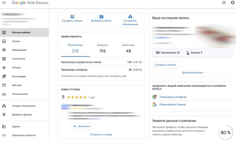Open Отзывы via star icon in sidebar
This screenshot has height=141, width=236.
(x=4, y=68)
